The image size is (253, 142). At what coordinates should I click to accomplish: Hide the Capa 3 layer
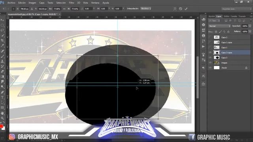pyautogui.click(x=210, y=58)
